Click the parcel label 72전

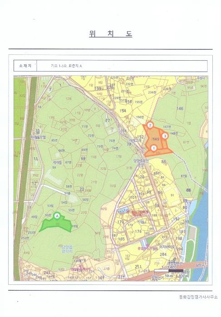(91, 135)
